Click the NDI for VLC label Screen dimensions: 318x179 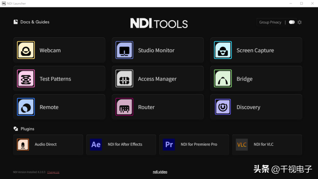[263, 144]
